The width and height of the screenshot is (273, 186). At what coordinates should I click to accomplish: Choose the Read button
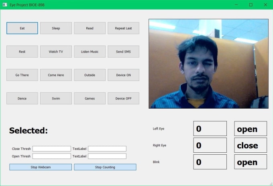coord(90,28)
